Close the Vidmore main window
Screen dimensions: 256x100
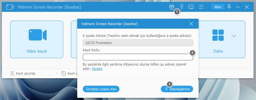(247, 7)
